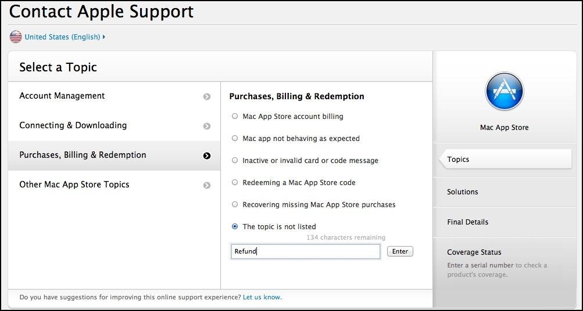Image resolution: width=583 pixels, height=311 pixels.
Task: Choose Inactive or invalid card or code message
Action: (x=235, y=160)
